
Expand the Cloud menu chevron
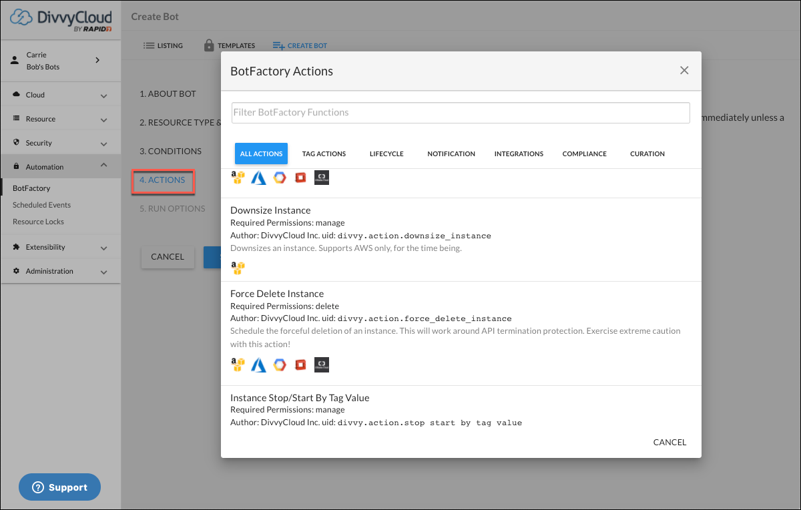coord(103,95)
